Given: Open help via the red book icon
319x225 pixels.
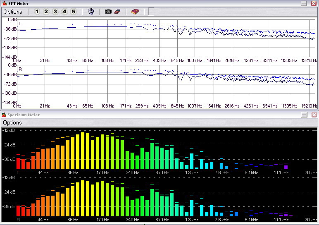Looking at the screenshot, I should [135, 12].
